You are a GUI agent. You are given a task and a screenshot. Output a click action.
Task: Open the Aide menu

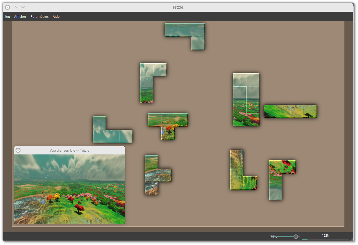[x=56, y=17]
